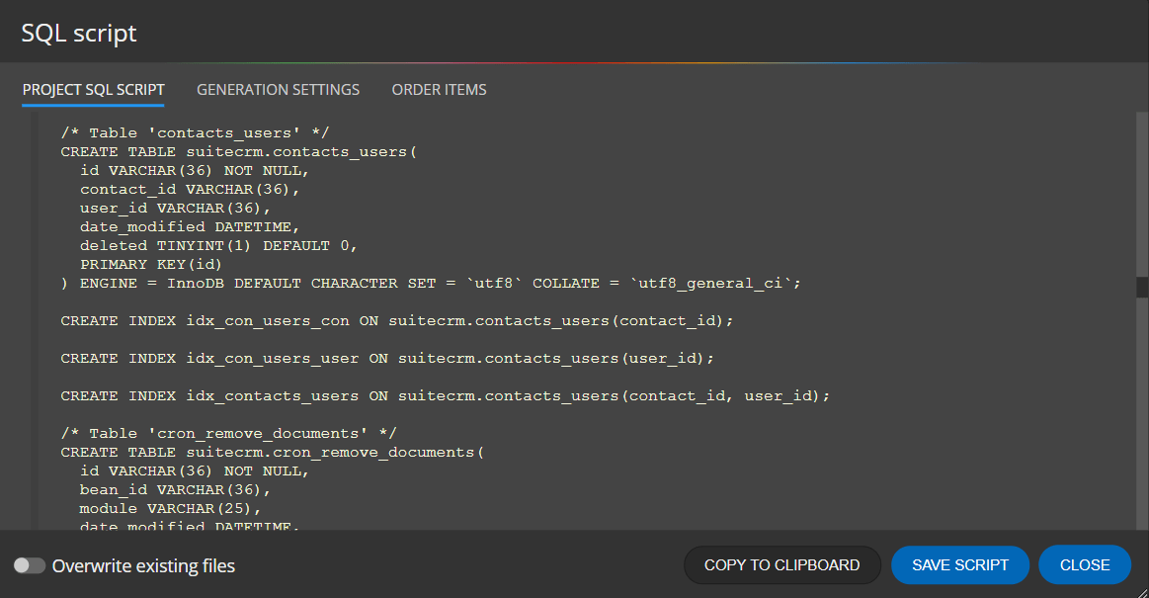Open the ORDER ITEMS tab
1149x598 pixels.
point(439,89)
